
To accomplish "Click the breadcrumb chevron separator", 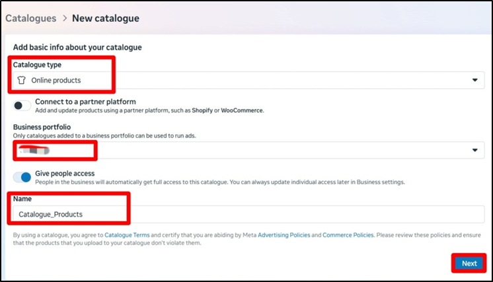I will (64, 18).
